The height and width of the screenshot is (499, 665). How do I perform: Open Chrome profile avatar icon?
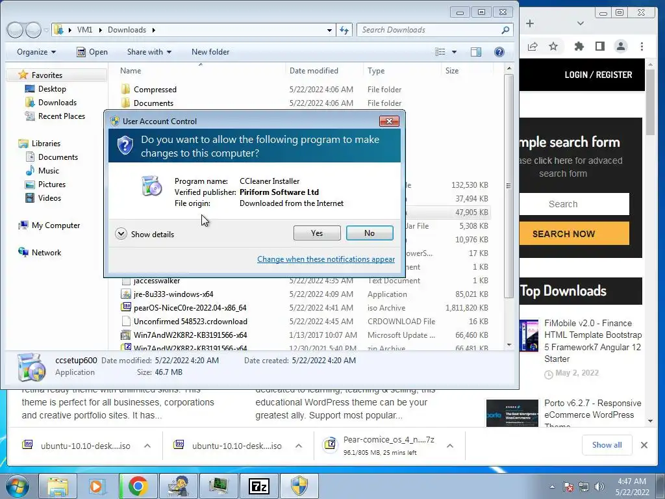pyautogui.click(x=620, y=46)
